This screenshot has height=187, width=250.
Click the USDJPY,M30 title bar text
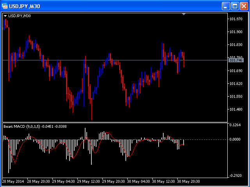point(25,7)
